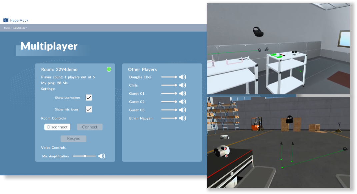Trigger a Resync of the room
This screenshot has height=194, width=357.
73,138
